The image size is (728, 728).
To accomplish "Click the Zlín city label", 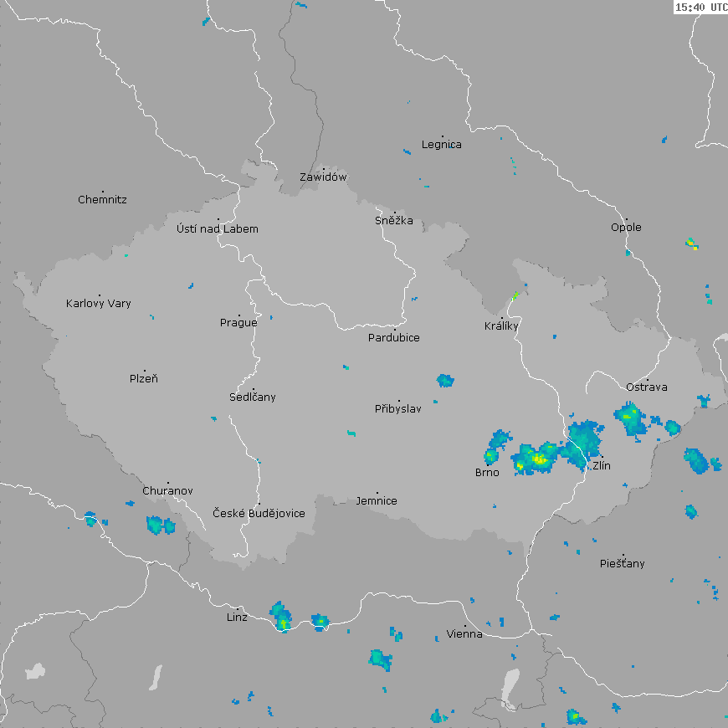I will (x=601, y=465).
